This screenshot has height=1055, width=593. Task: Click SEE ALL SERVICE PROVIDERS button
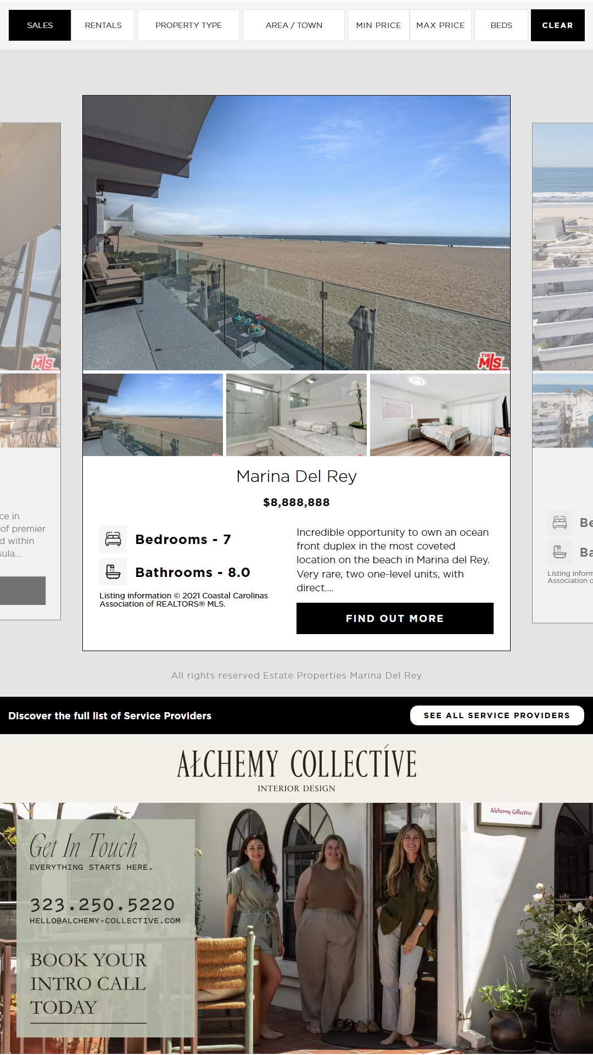coord(497,715)
